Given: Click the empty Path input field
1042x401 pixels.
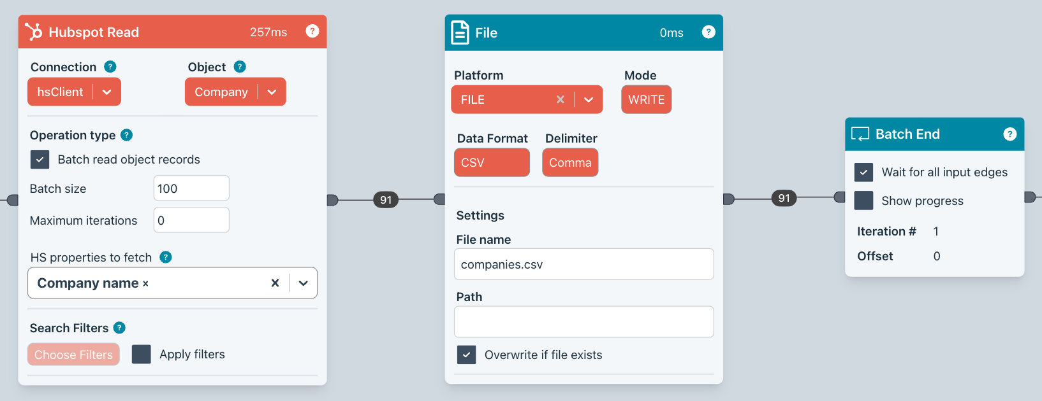Looking at the screenshot, I should (583, 321).
